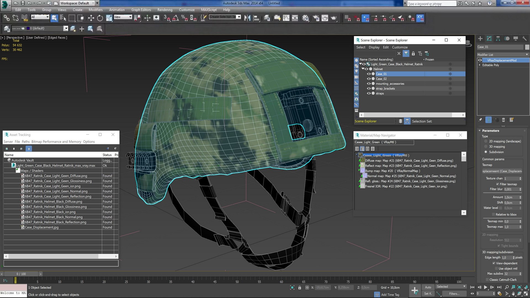Toggle visibility of straps object
Screen dimensions: 530x298
[369, 94]
